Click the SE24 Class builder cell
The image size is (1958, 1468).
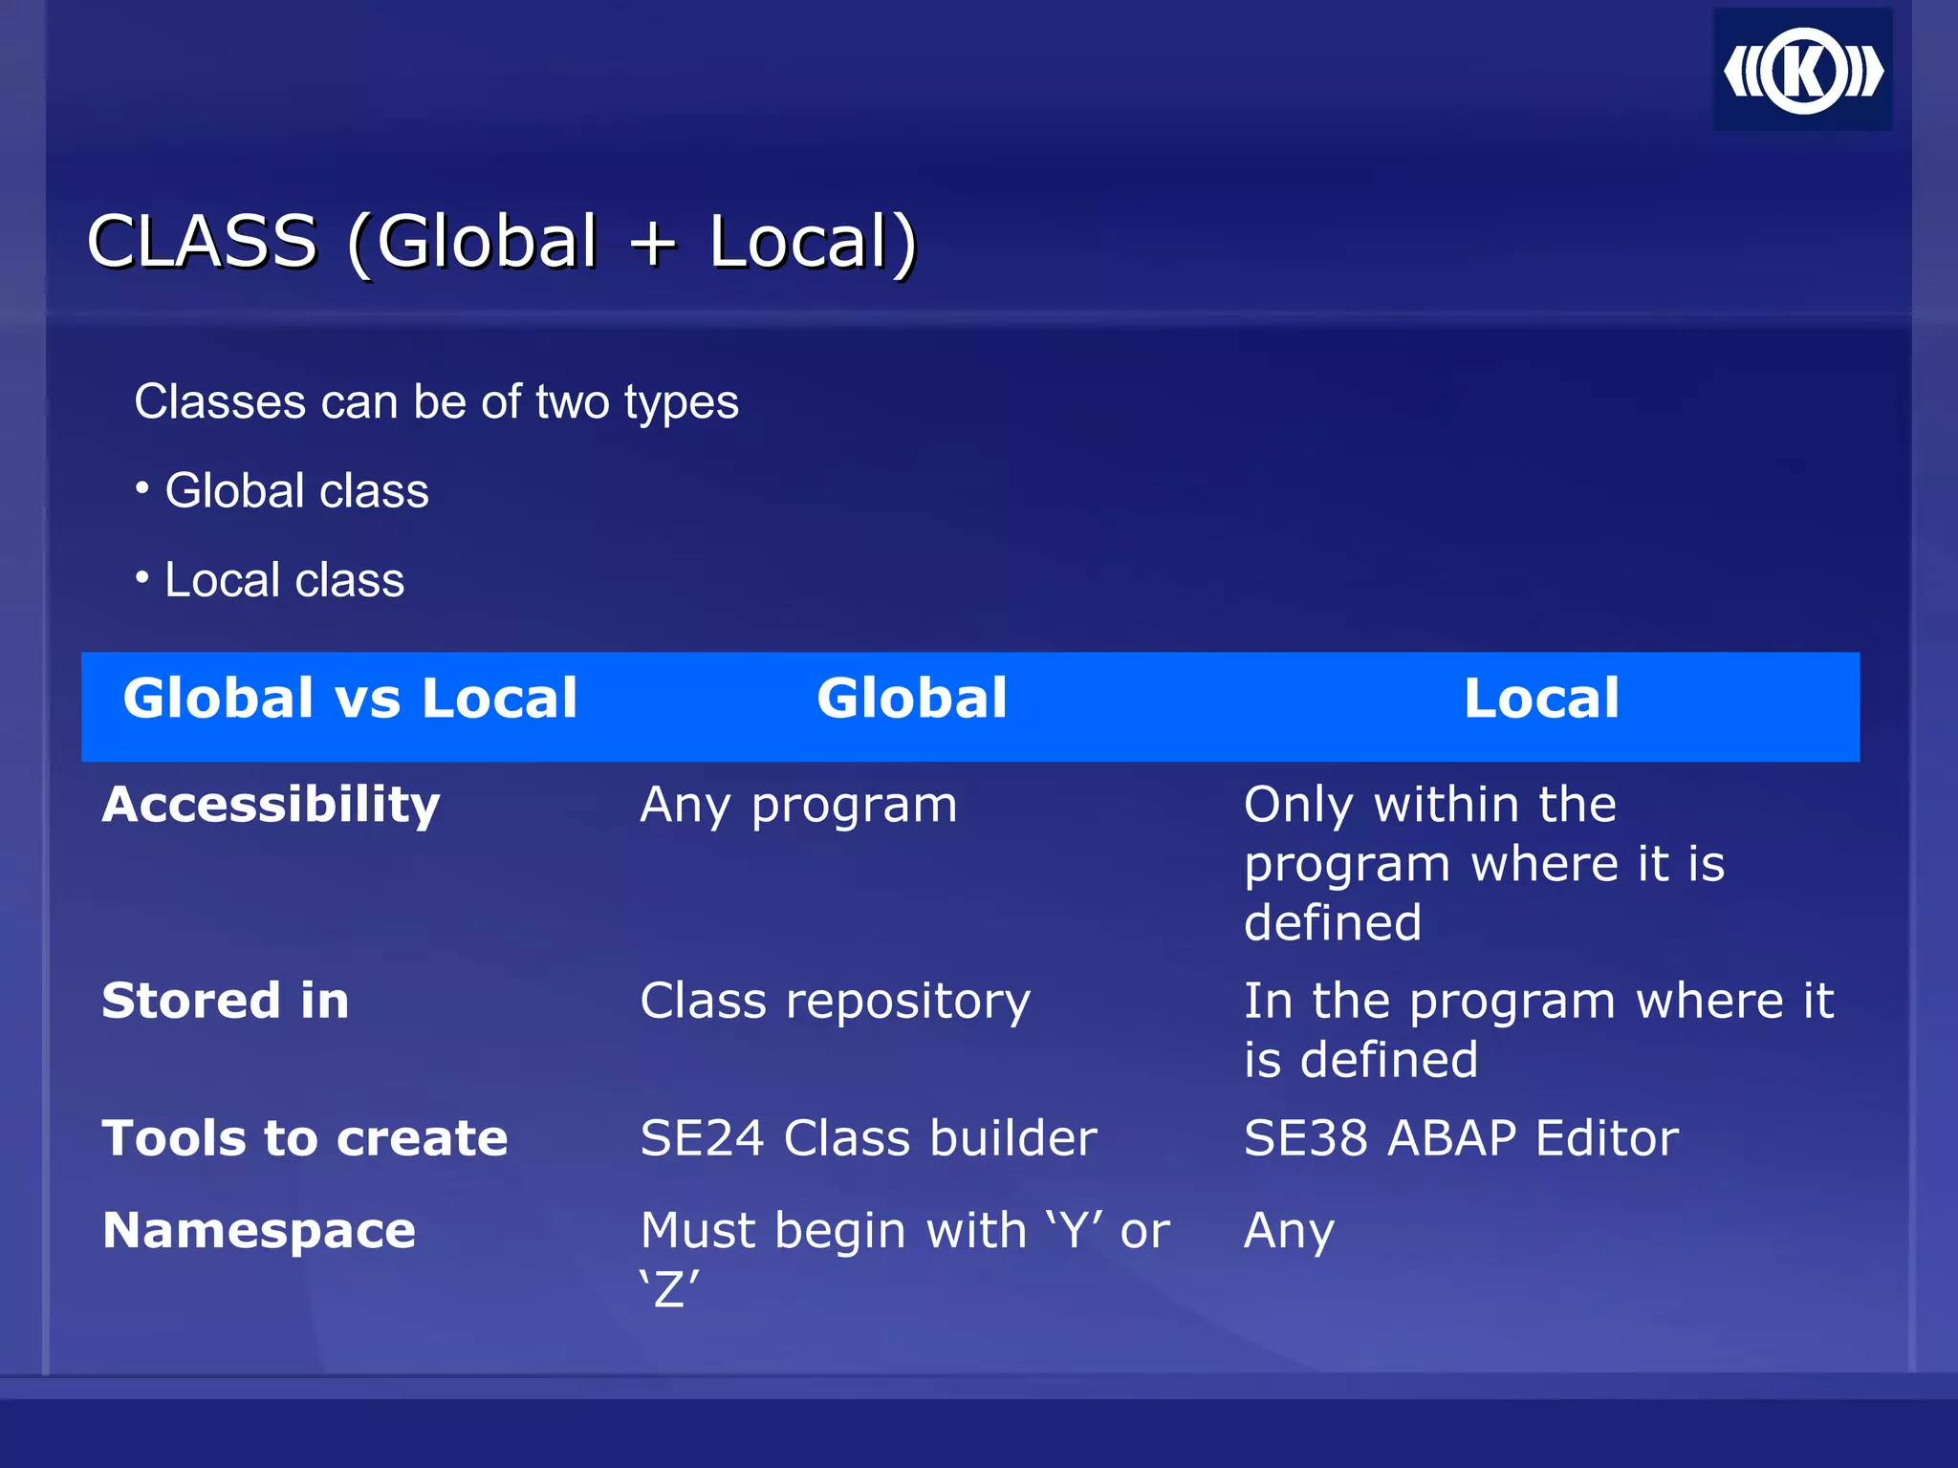(x=868, y=1138)
